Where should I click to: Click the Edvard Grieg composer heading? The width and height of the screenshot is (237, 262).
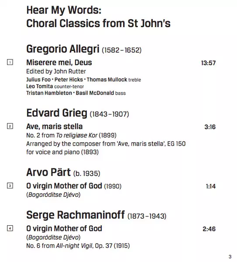(78, 113)
